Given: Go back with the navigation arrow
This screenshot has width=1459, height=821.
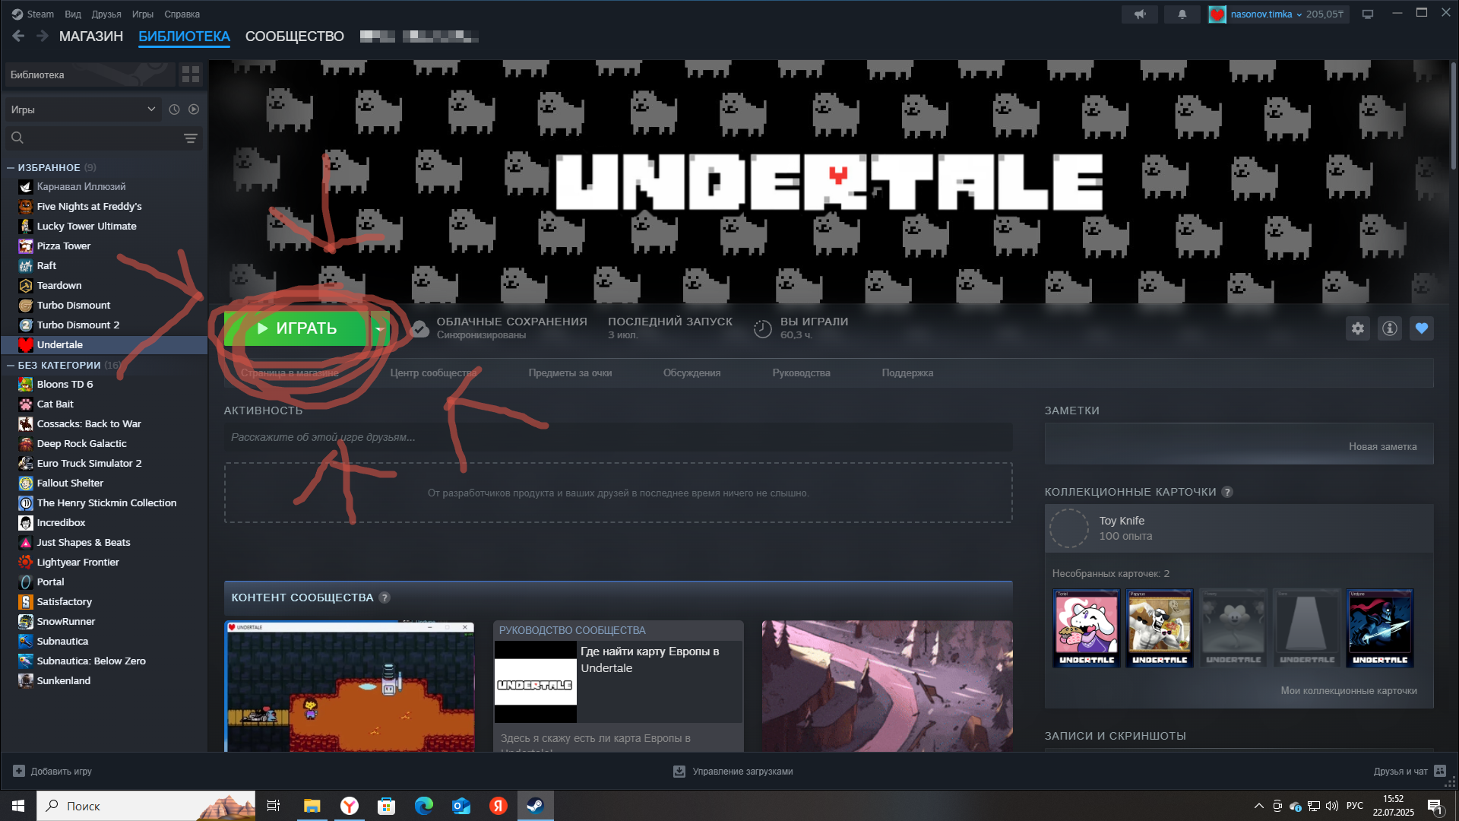Looking at the screenshot, I should [x=18, y=36].
